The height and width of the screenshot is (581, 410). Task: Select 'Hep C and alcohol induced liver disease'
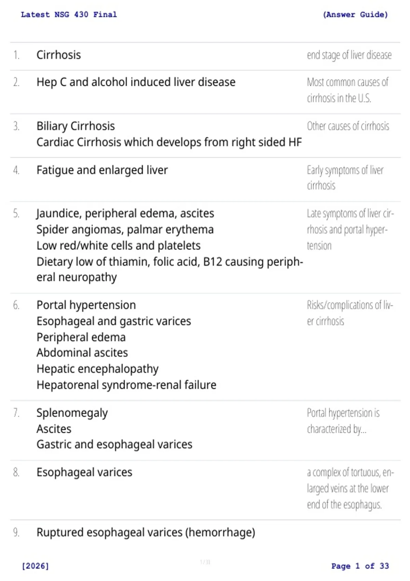click(136, 82)
